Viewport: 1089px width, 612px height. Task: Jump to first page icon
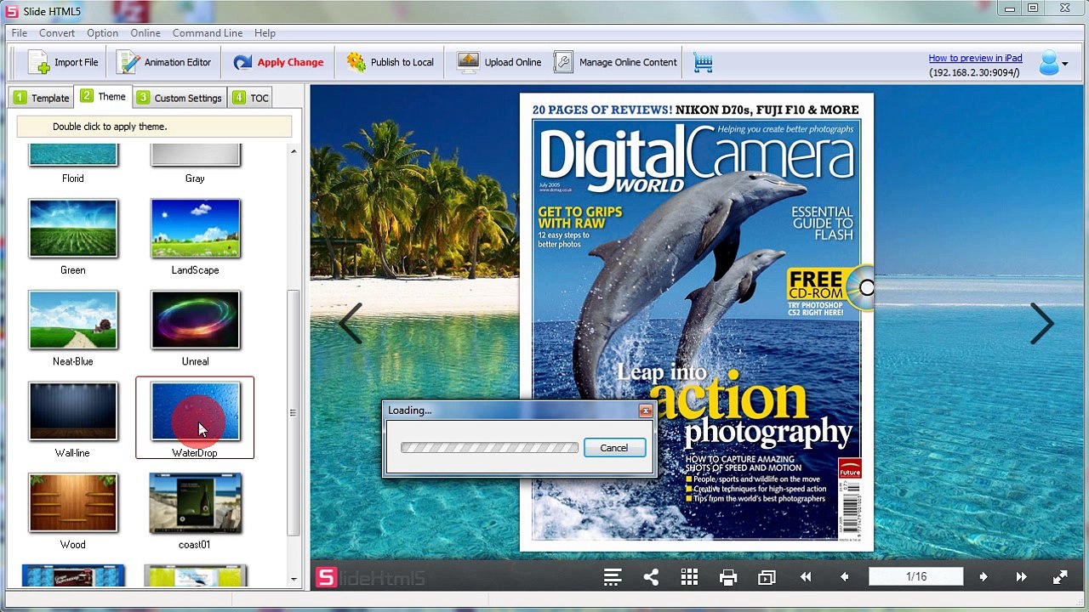pyautogui.click(x=806, y=577)
